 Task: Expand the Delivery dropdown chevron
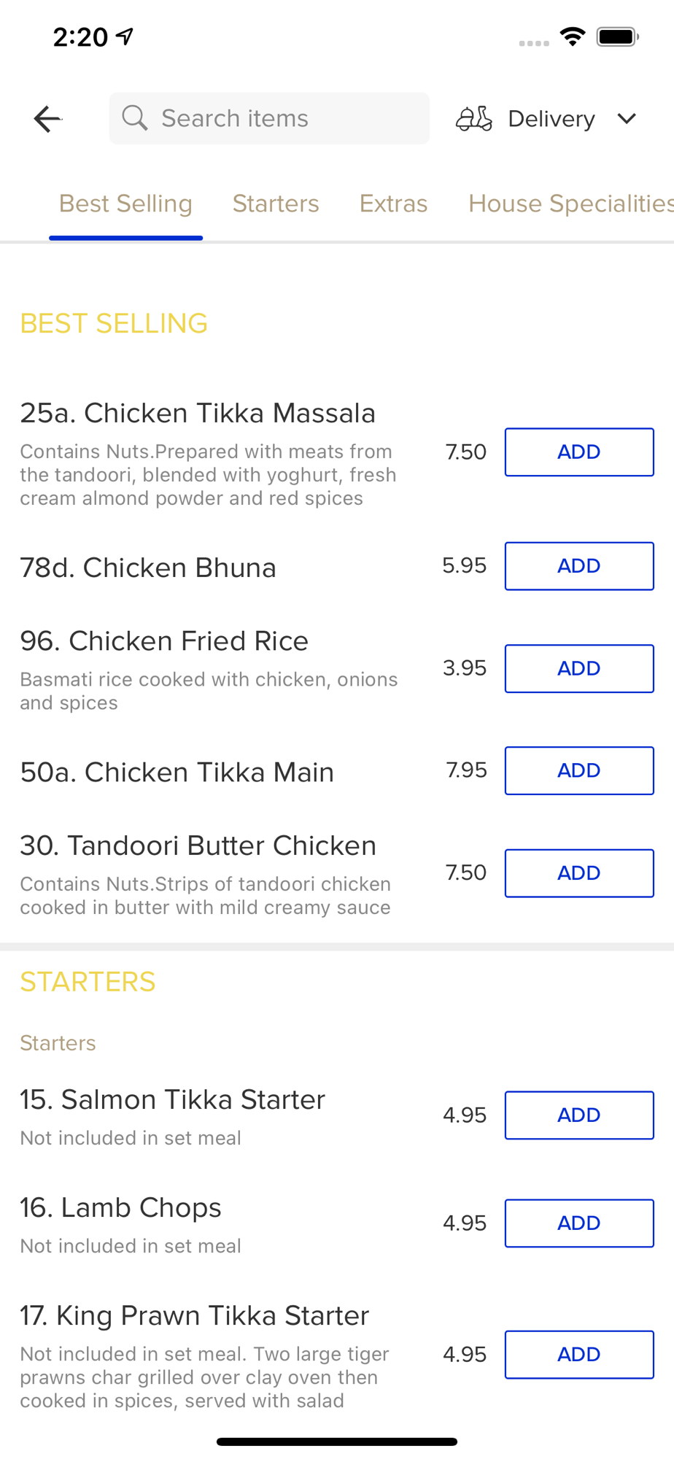(x=627, y=118)
